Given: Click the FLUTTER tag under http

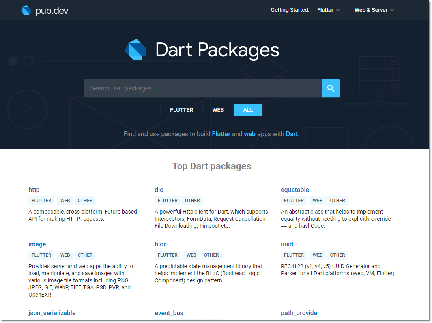Looking at the screenshot, I should pyautogui.click(x=41, y=201).
